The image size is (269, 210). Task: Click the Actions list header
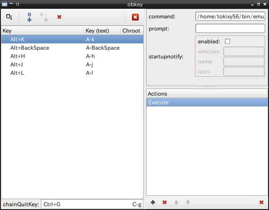point(207,94)
